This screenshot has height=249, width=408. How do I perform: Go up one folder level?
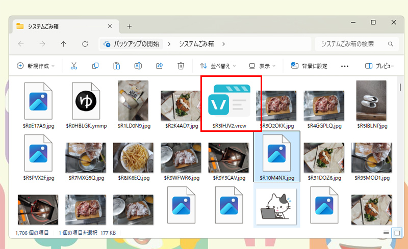click(x=63, y=44)
